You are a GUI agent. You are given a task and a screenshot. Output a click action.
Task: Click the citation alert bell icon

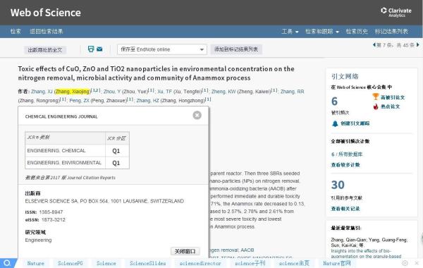(335, 123)
